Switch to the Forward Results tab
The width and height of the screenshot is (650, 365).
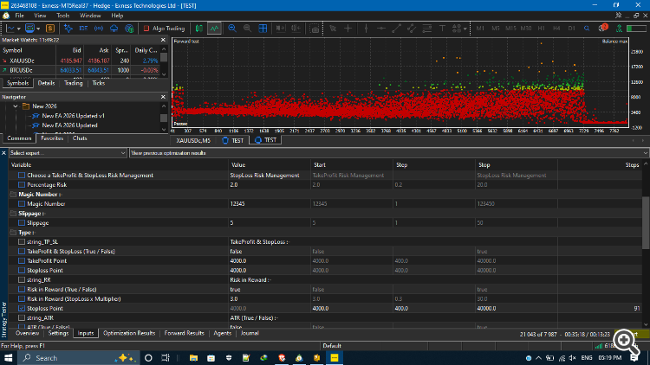(184, 333)
